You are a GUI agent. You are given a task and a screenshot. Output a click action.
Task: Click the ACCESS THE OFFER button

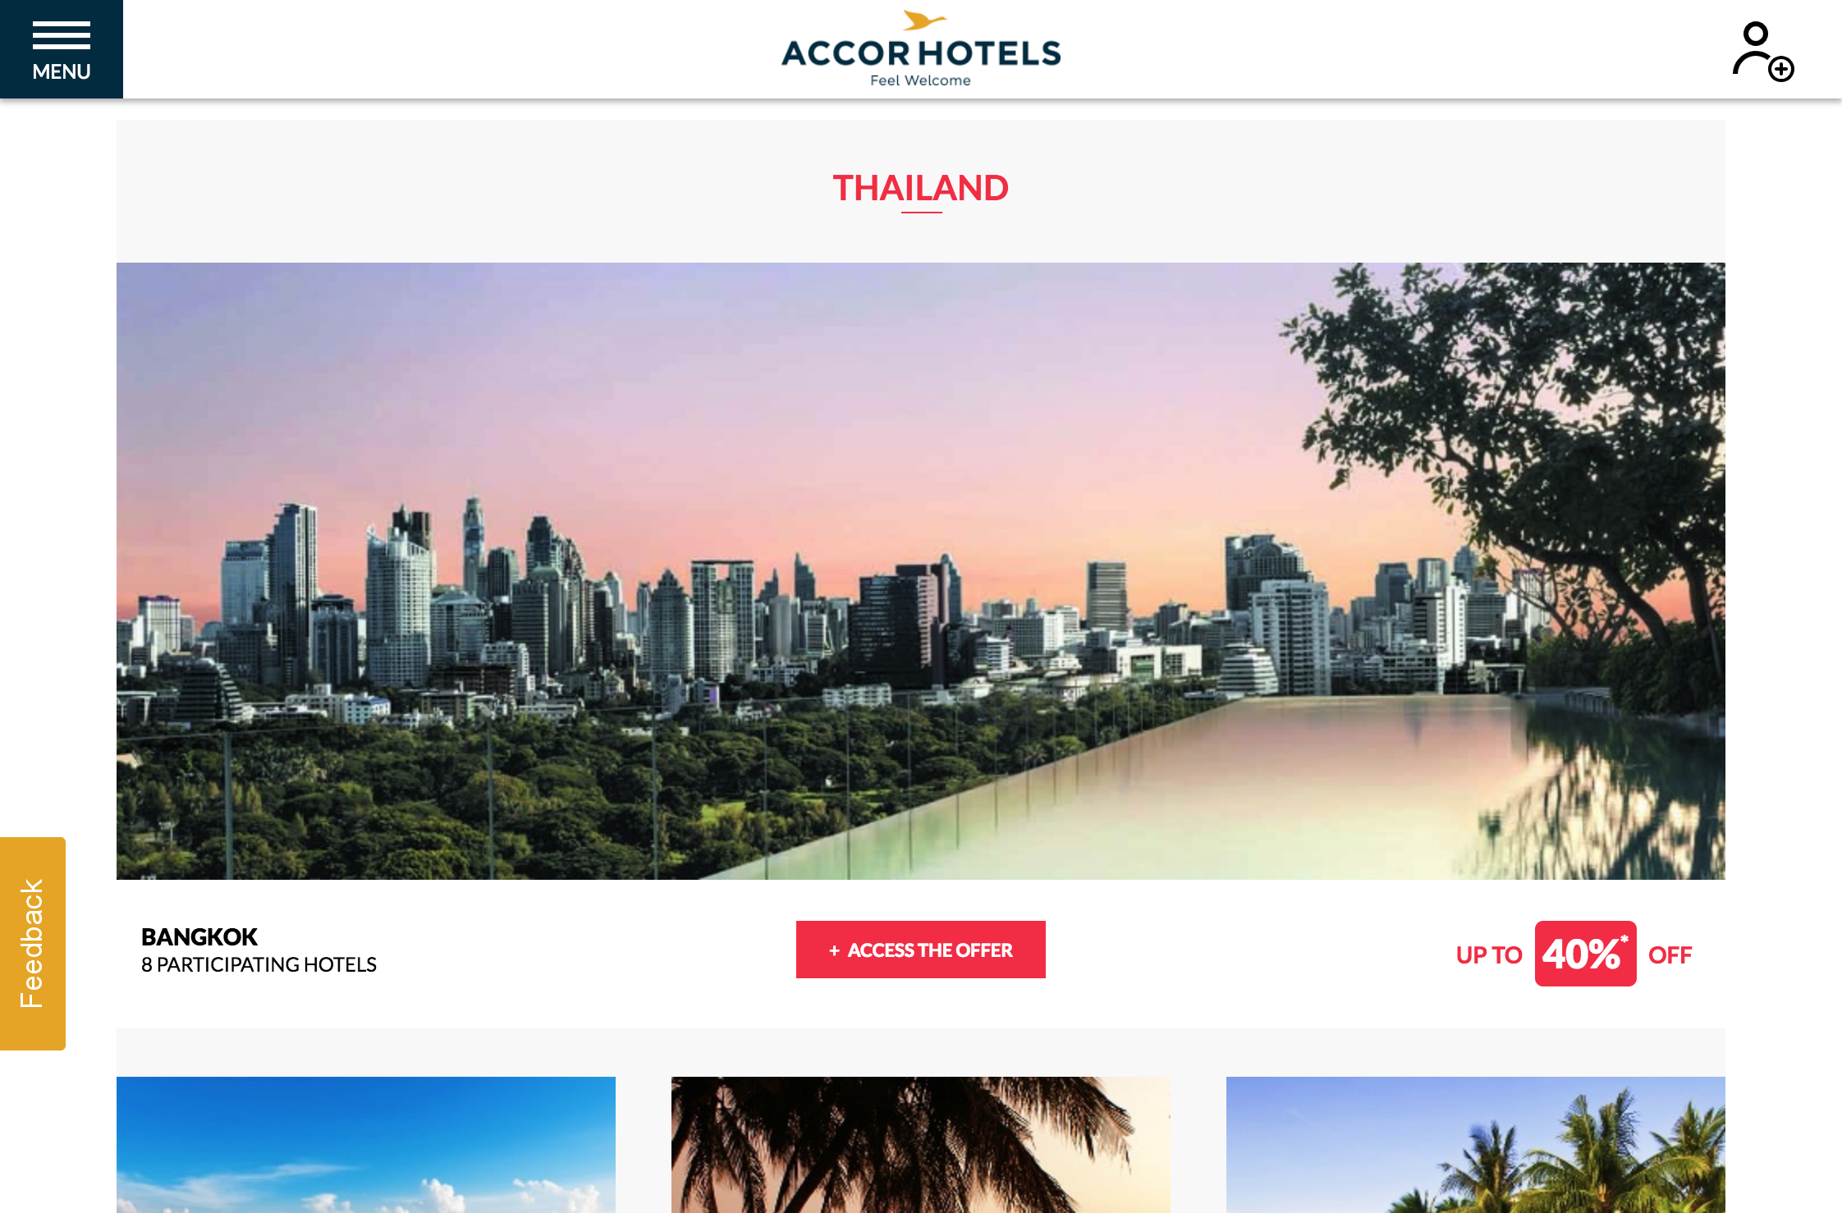tap(921, 950)
